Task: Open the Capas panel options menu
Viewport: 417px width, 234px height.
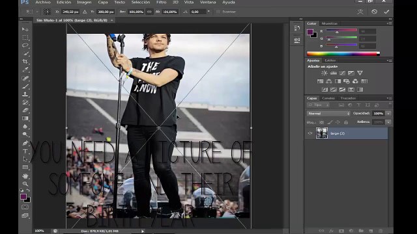Action: (x=390, y=98)
